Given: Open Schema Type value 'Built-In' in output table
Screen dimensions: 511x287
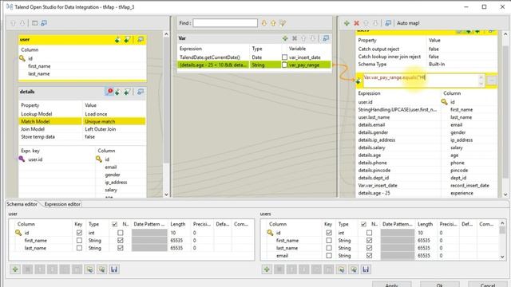Looking at the screenshot, I should coord(461,64).
